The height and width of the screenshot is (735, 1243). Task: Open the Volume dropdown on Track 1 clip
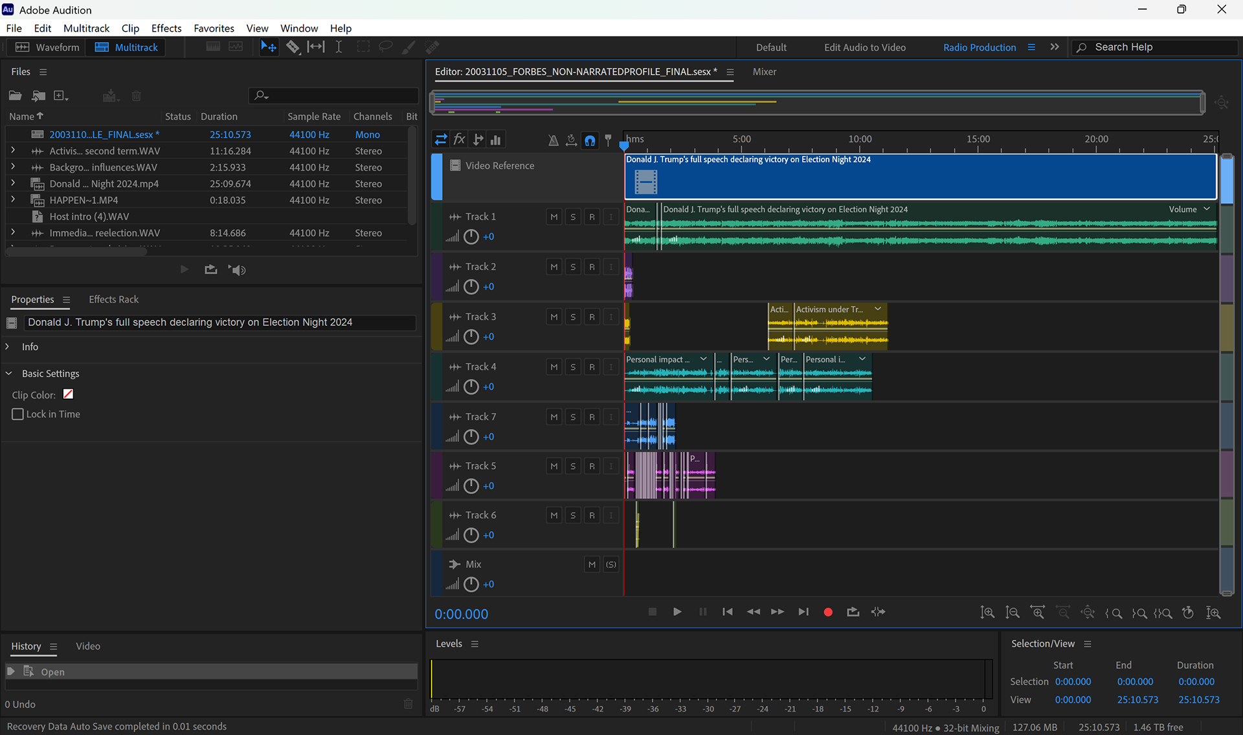click(x=1207, y=209)
